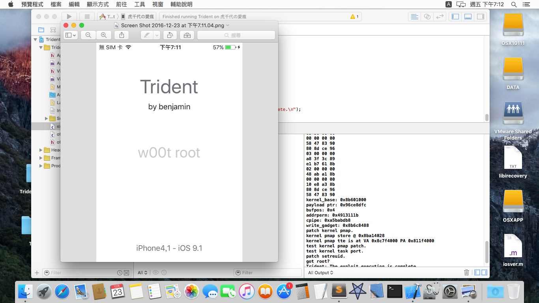539x303 pixels.
Task: Show Xcode's symbol navigator
Action: (53, 30)
